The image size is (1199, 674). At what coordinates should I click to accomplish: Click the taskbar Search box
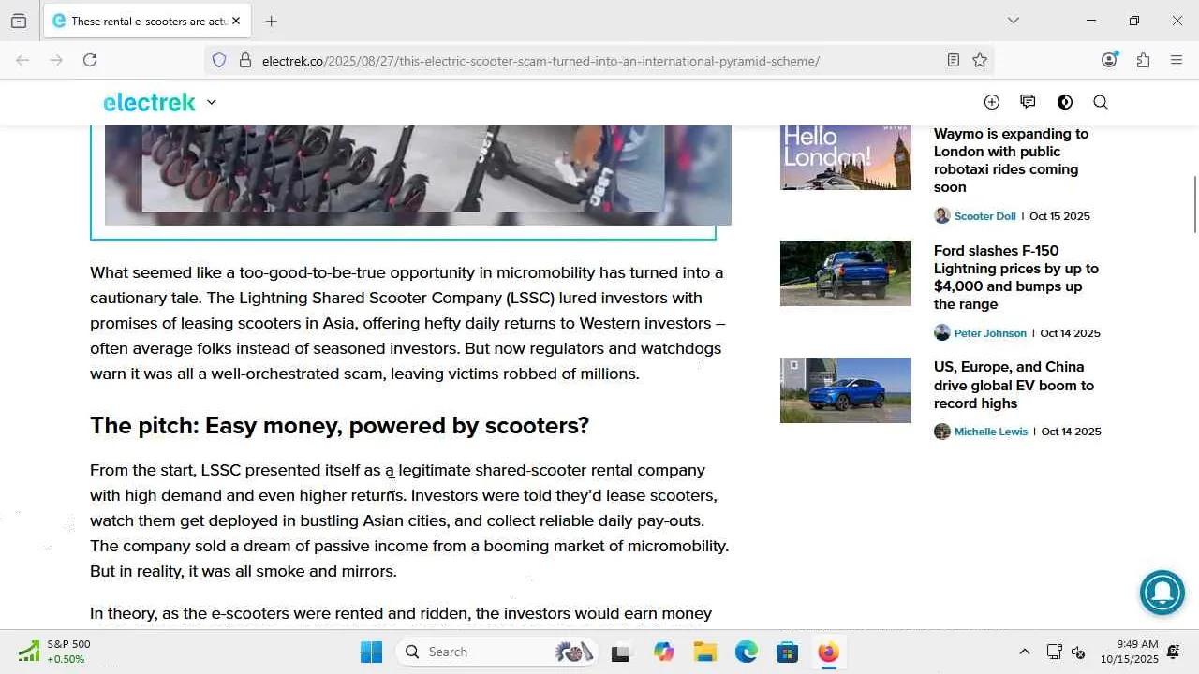(498, 652)
